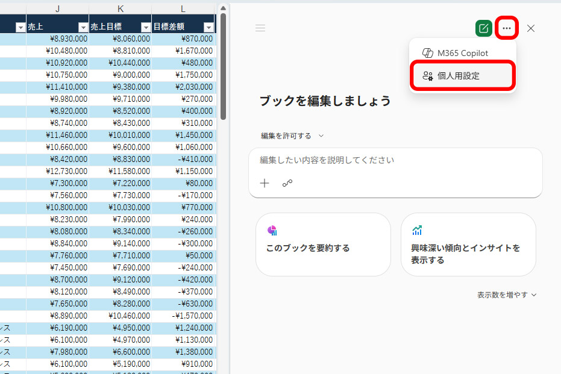Select cell showing -¥1,570,000
The width and height of the screenshot is (561, 374).
183,316
